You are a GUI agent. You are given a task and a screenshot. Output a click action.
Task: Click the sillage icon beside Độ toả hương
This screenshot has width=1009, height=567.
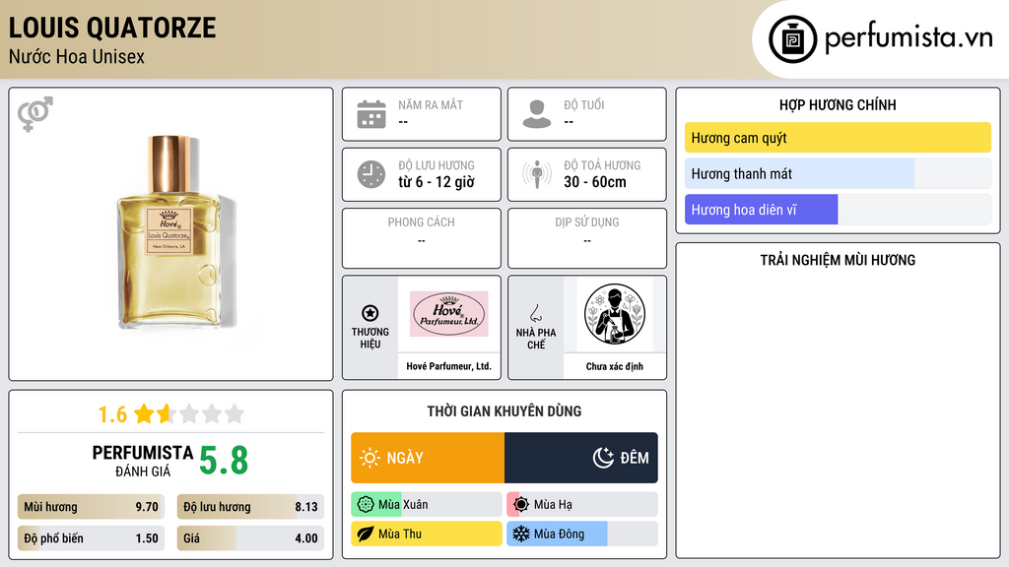pyautogui.click(x=537, y=174)
